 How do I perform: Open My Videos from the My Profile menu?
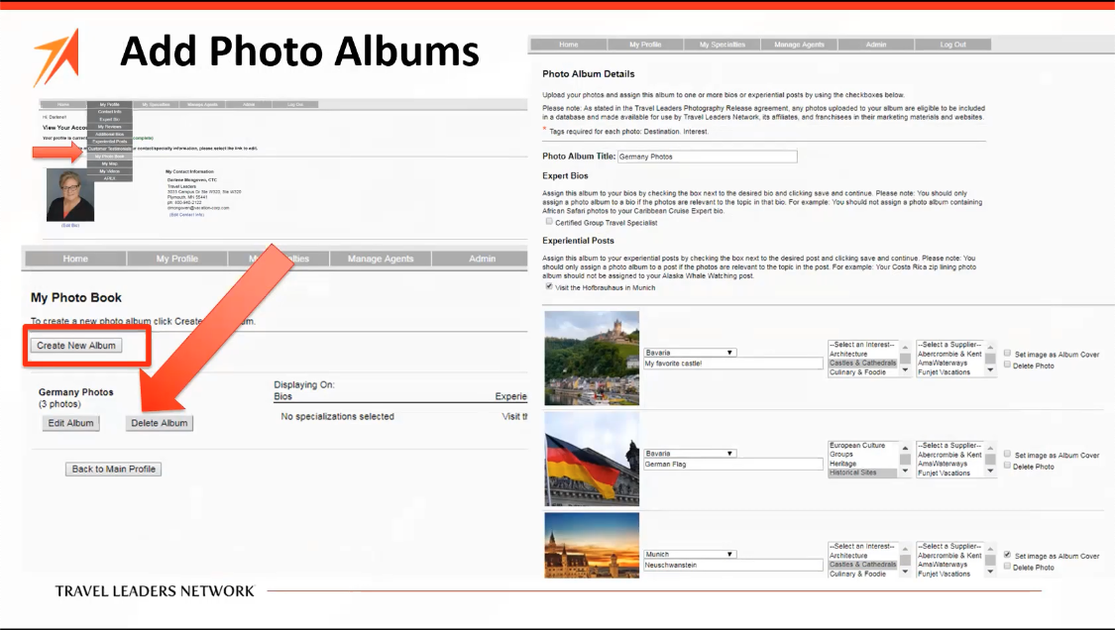pyautogui.click(x=109, y=171)
